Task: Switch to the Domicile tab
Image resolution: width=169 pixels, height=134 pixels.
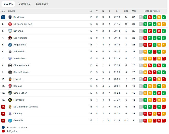Action: click(24, 4)
